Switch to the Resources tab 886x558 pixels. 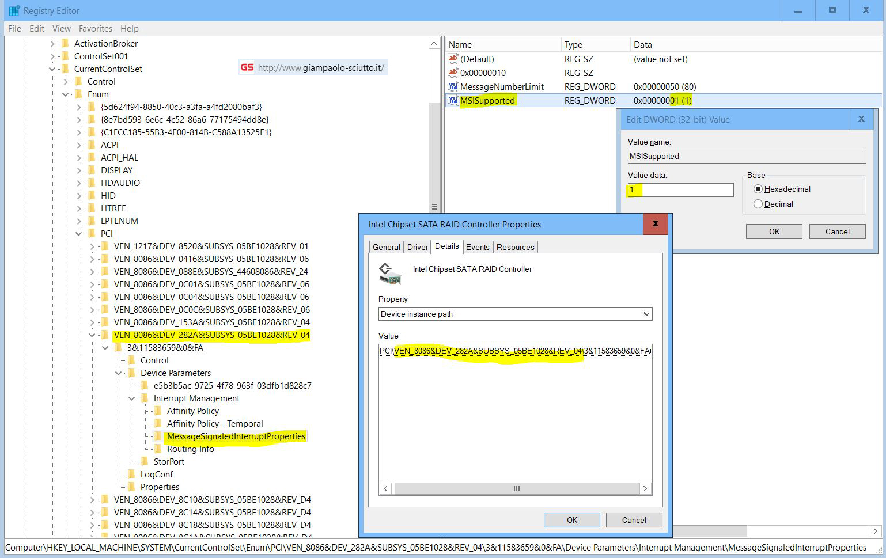coord(516,246)
